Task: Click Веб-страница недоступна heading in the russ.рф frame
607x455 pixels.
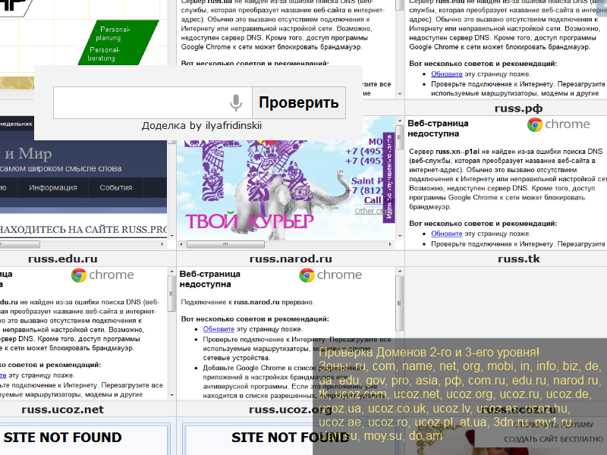Action: point(438,128)
